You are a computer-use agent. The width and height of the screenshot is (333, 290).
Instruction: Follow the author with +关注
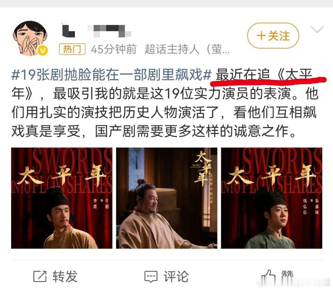click(x=273, y=36)
